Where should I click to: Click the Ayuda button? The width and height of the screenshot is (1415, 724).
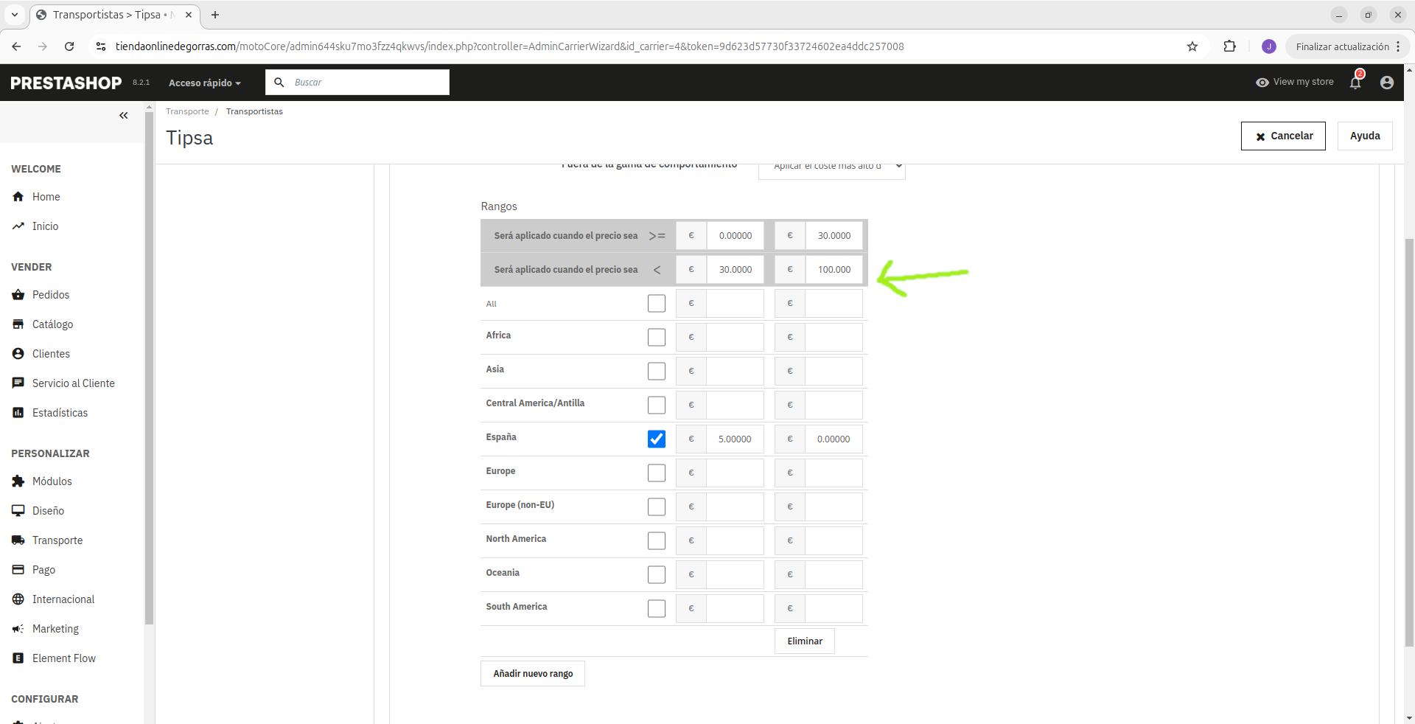1365,136
